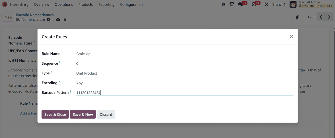Edit the Sequence field value 0
Viewport: 335px width, 138px height.
tap(185, 63)
